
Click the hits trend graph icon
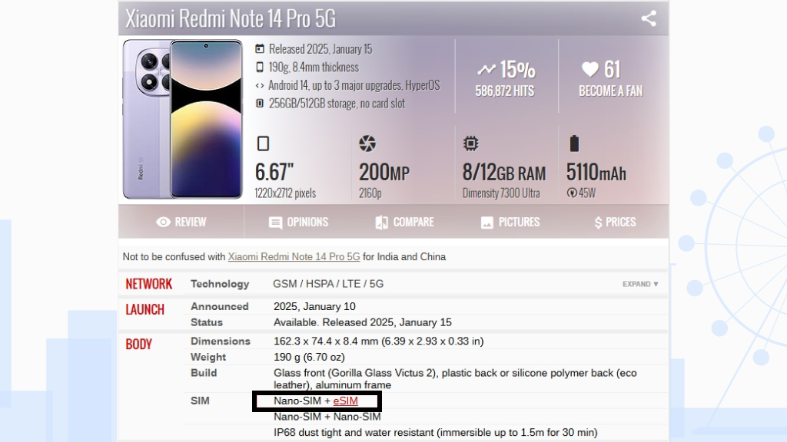tap(486, 70)
